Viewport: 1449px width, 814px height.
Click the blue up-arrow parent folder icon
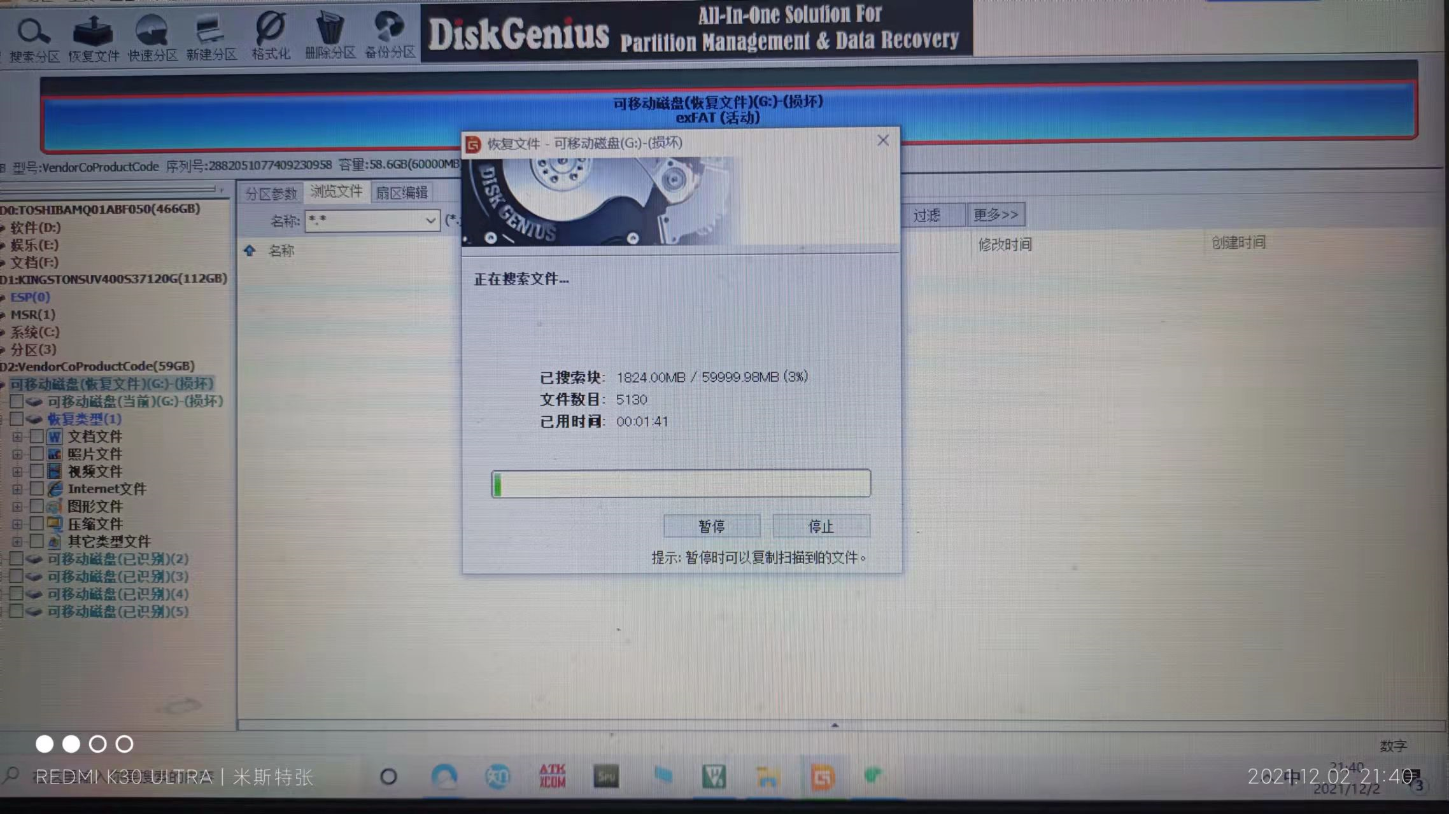pyautogui.click(x=250, y=251)
